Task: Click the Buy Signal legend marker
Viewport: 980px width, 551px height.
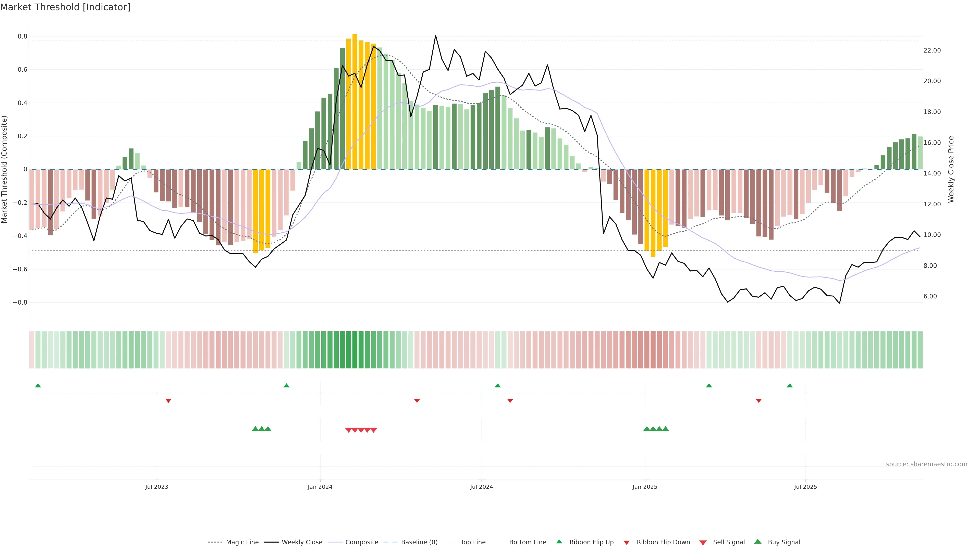Action: coord(758,542)
